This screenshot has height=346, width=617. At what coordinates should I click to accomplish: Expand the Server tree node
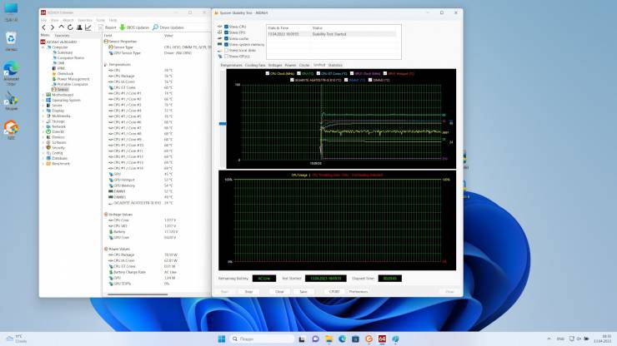pyautogui.click(x=43, y=106)
